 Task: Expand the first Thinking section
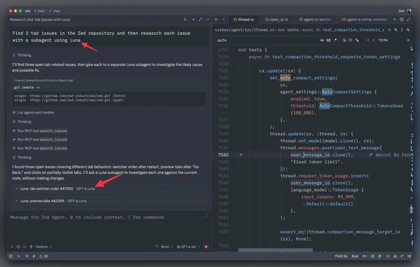click(x=22, y=55)
